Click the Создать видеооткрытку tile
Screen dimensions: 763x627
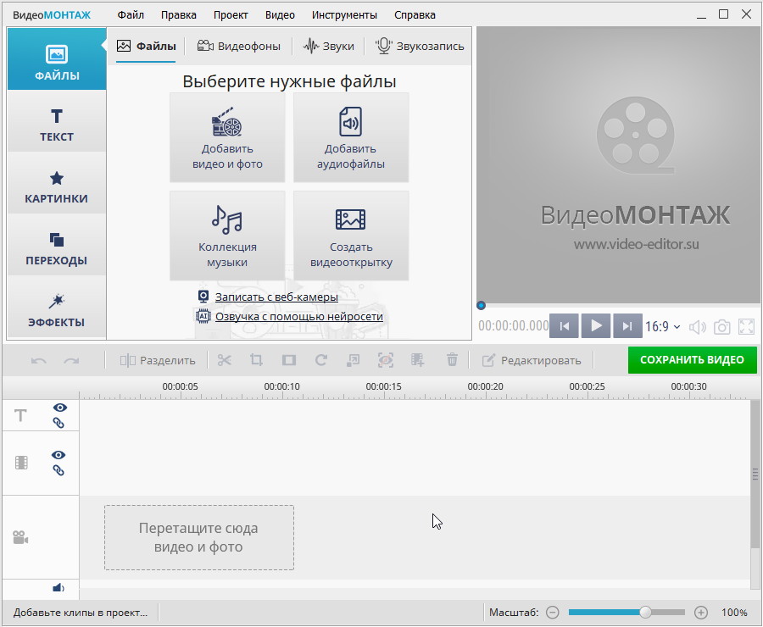[x=351, y=236]
